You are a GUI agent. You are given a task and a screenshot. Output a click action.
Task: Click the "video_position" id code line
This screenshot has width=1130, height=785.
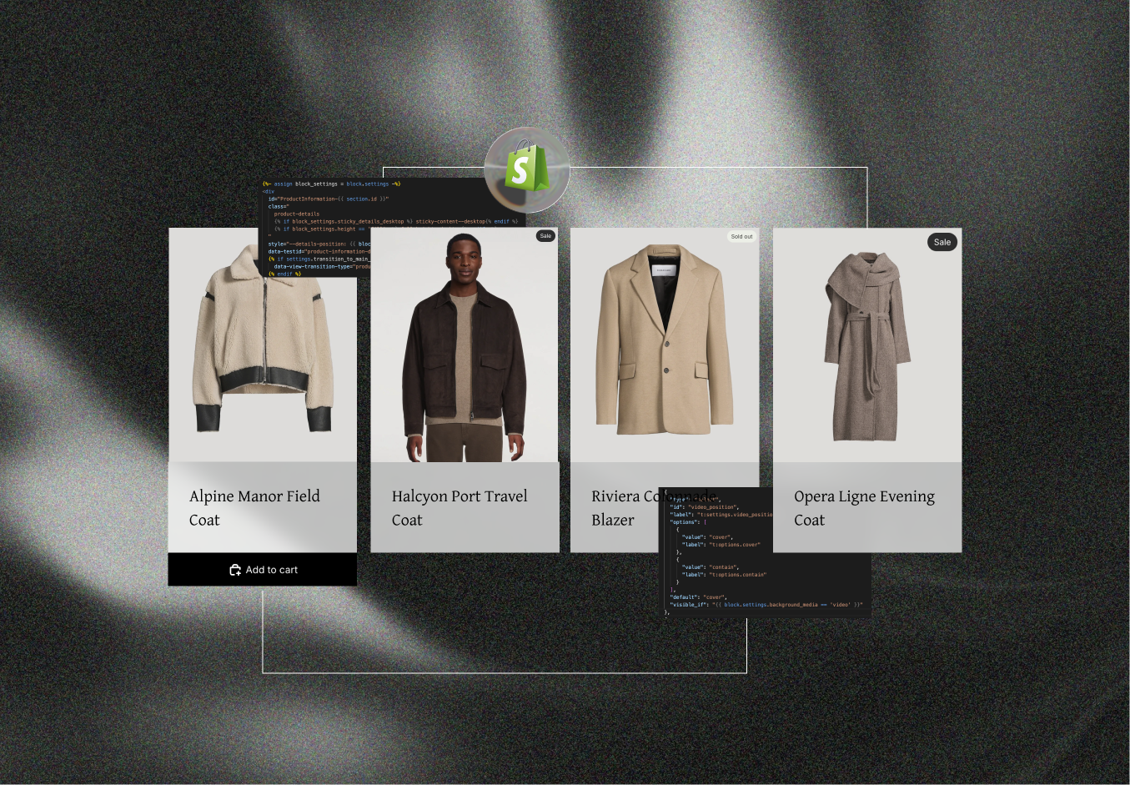[x=704, y=507]
